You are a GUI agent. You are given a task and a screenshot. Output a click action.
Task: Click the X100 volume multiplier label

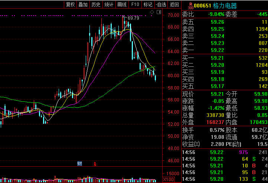click(169, 180)
